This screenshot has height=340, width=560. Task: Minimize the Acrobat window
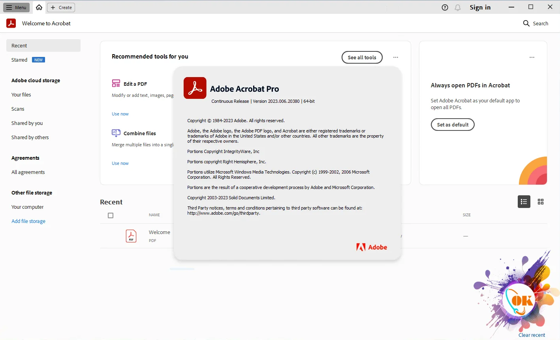(511, 7)
